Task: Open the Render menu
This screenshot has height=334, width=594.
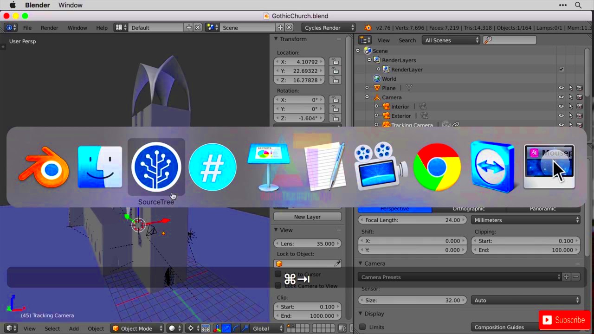Action: coord(49,27)
